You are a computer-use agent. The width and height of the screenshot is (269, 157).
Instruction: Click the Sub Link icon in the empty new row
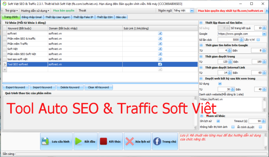pyautogui.click(x=160, y=69)
